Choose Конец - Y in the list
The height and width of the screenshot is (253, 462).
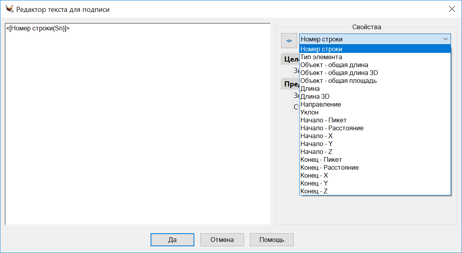coord(314,184)
